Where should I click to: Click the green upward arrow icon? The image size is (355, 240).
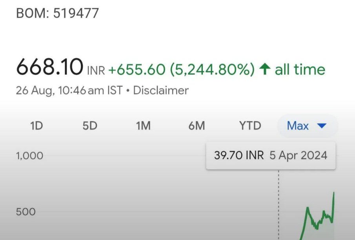(265, 70)
